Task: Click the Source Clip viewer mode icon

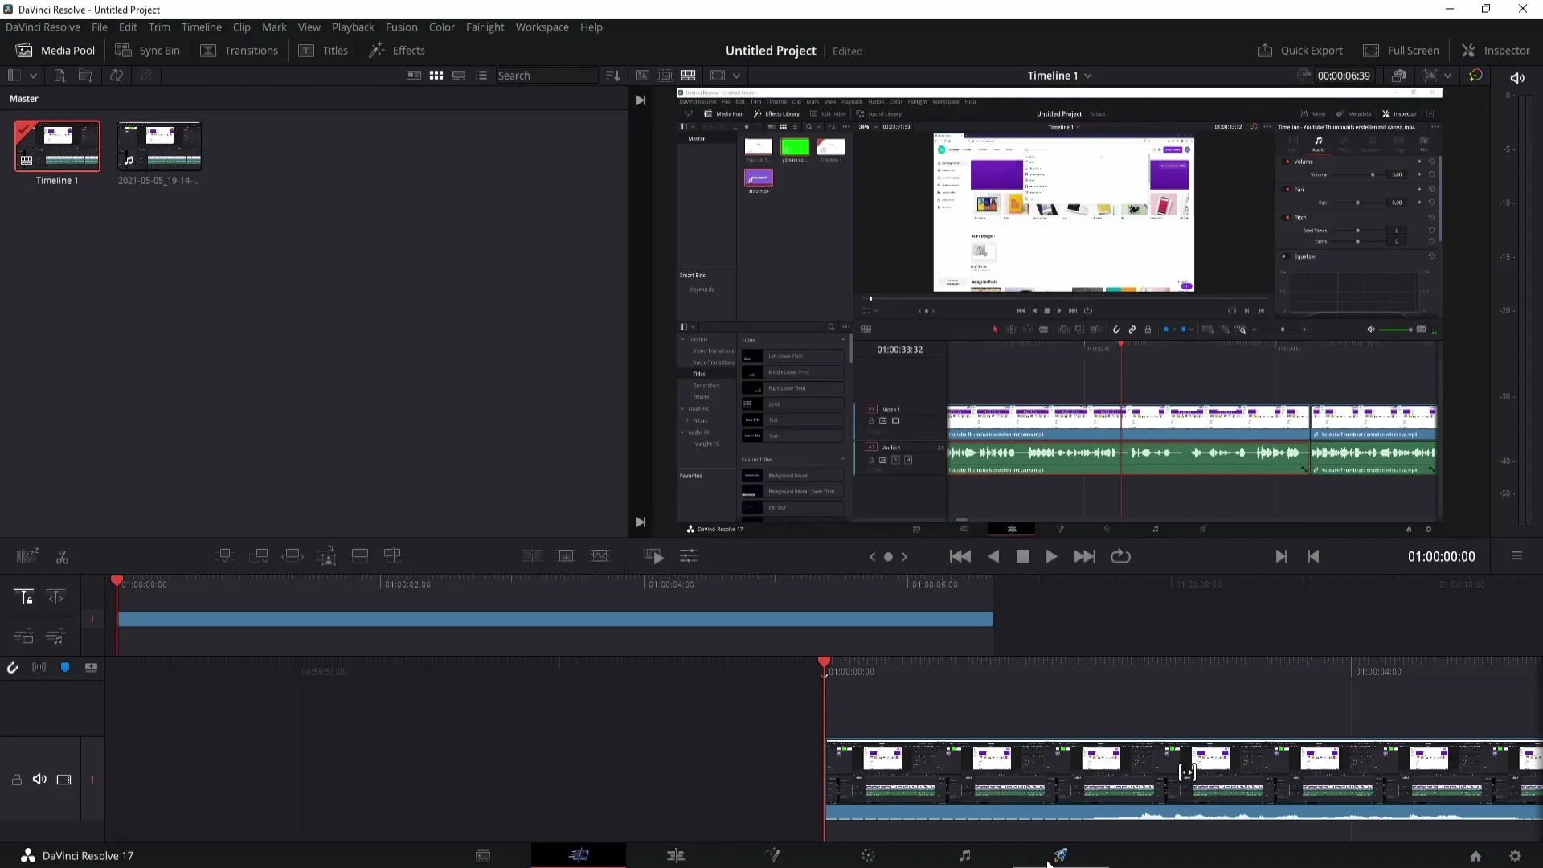Action: click(x=643, y=76)
